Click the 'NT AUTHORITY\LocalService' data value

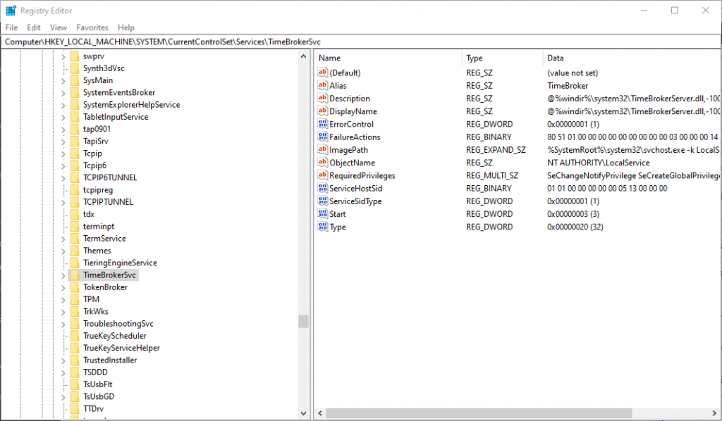[x=598, y=163]
